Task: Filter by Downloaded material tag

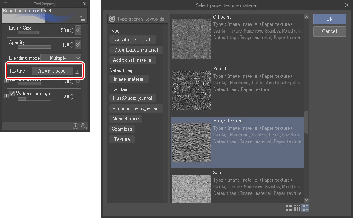Action: tap(136, 50)
